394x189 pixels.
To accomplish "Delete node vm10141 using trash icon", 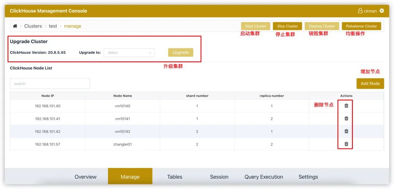I will tap(346, 118).
